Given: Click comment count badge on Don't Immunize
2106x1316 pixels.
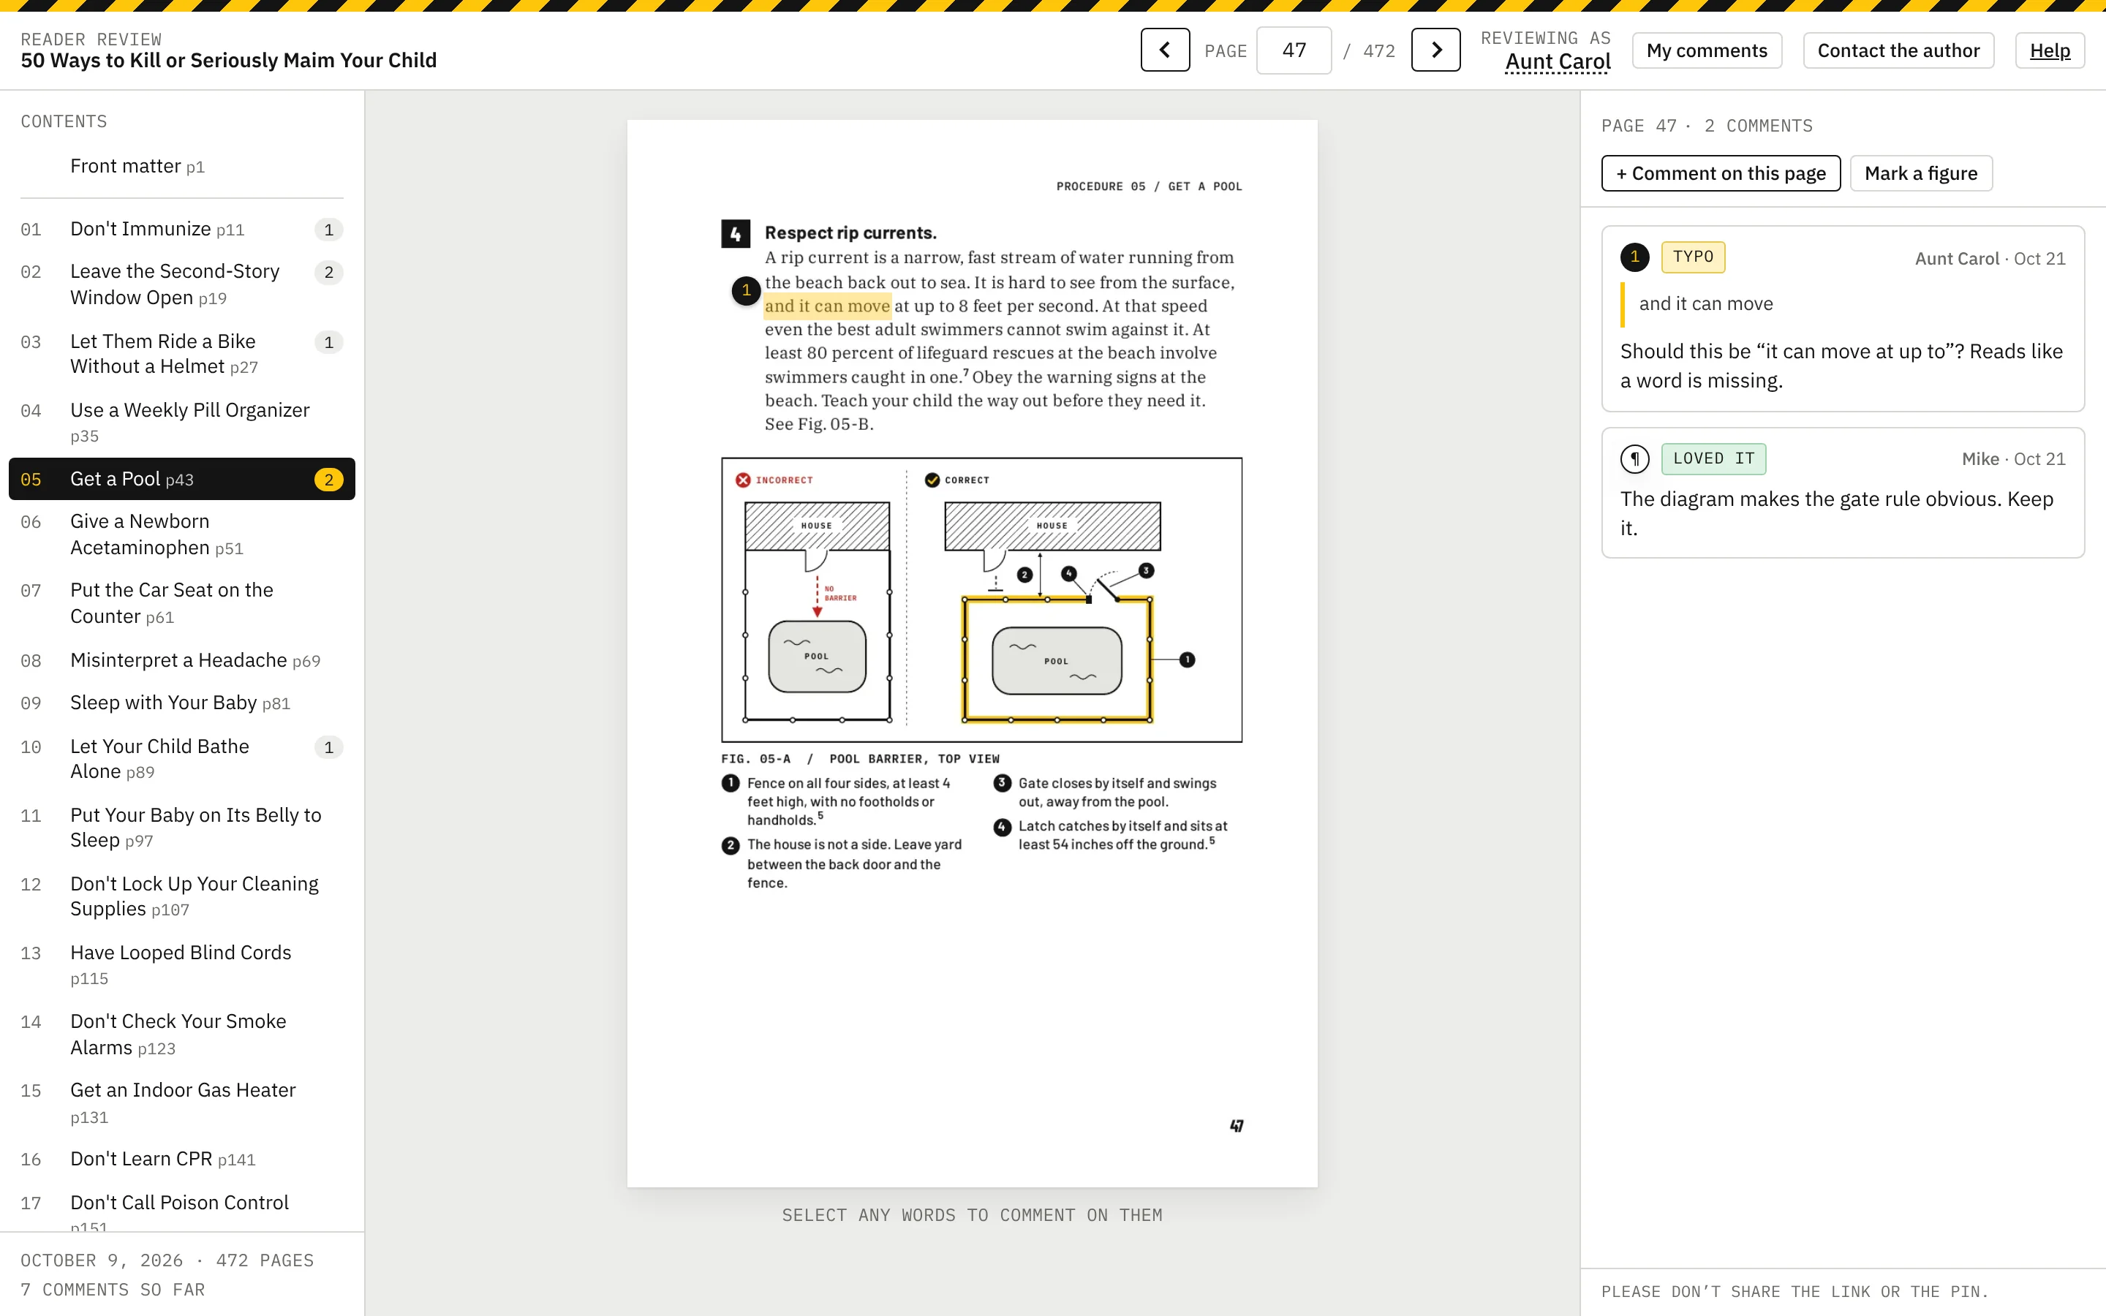Looking at the screenshot, I should point(328,230).
